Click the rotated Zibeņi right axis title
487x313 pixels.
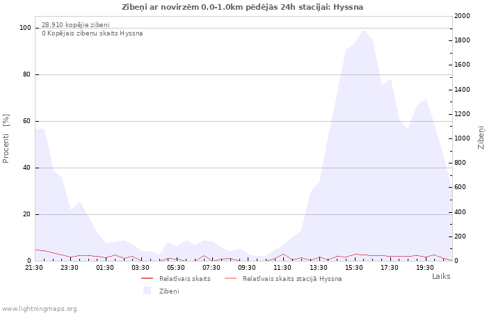coord(481,138)
